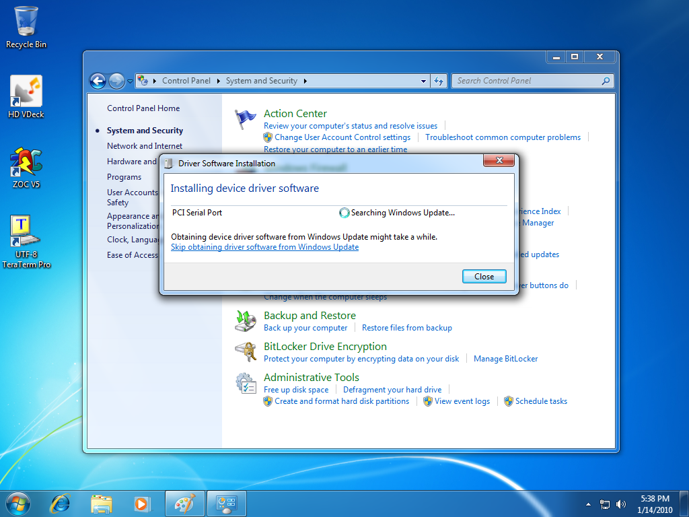This screenshot has height=517, width=689.
Task: Show hidden system tray icons
Action: (588, 504)
